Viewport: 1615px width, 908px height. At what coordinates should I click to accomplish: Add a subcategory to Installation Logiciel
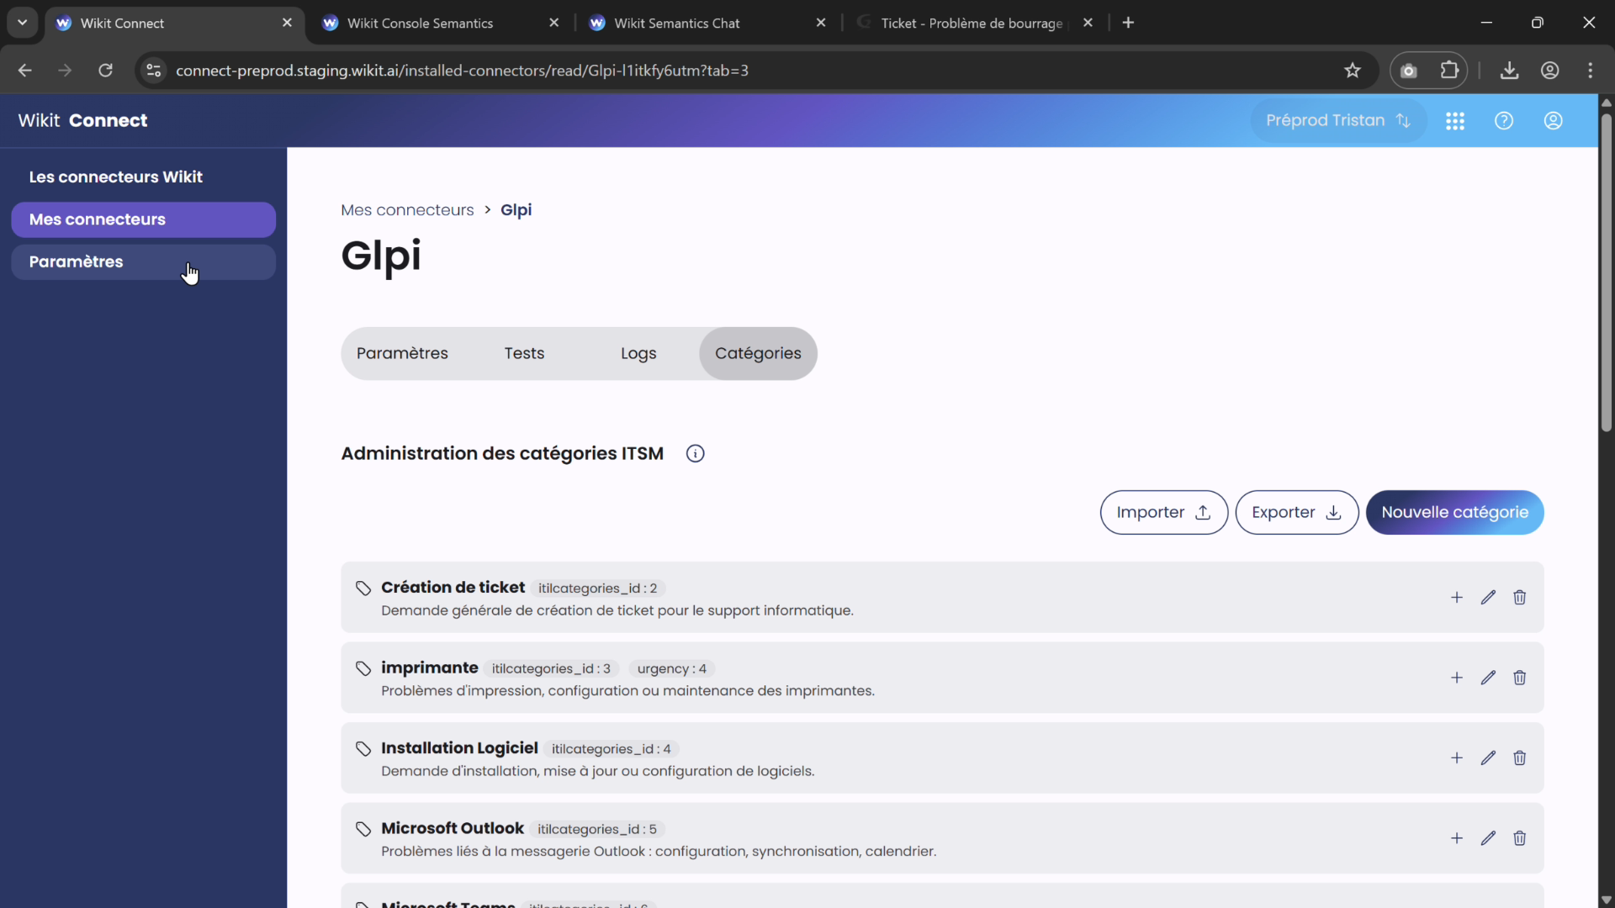tap(1456, 758)
